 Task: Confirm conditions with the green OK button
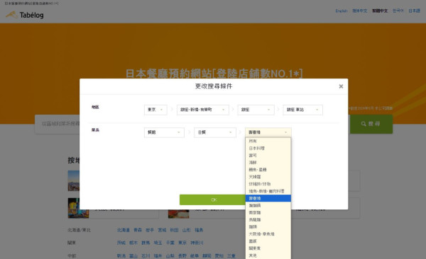(x=214, y=200)
